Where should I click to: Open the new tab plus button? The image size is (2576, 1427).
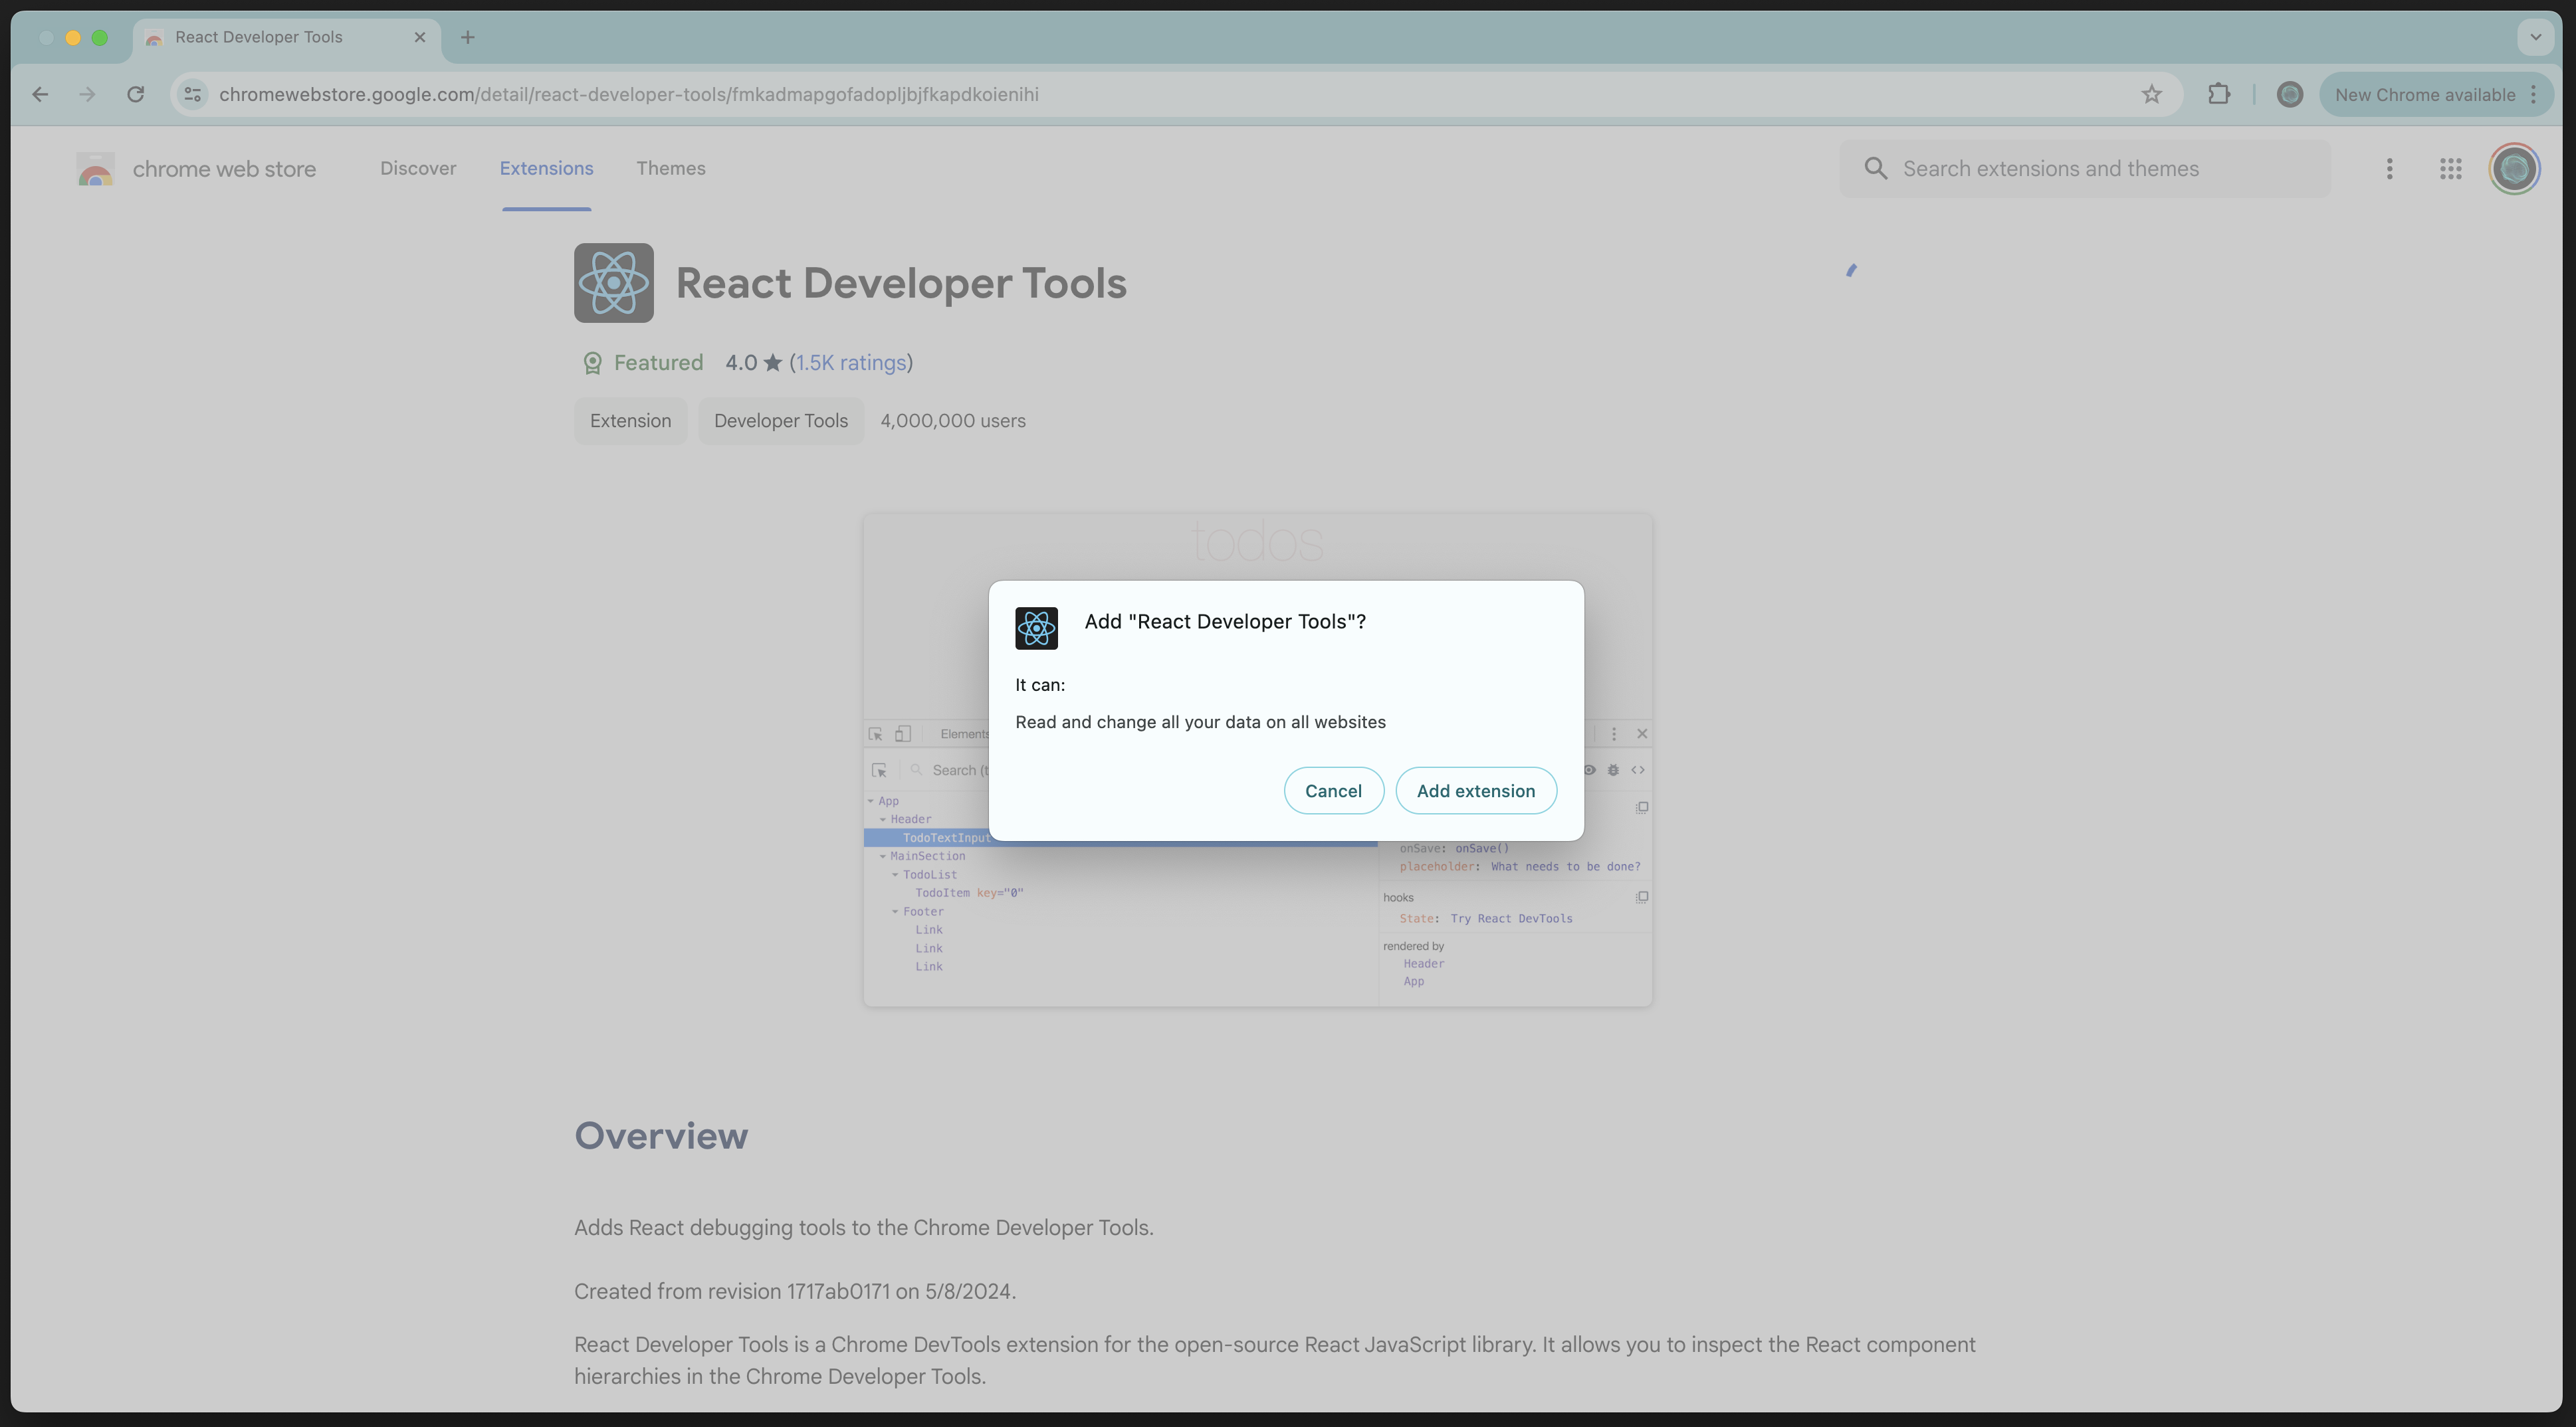pos(467,37)
